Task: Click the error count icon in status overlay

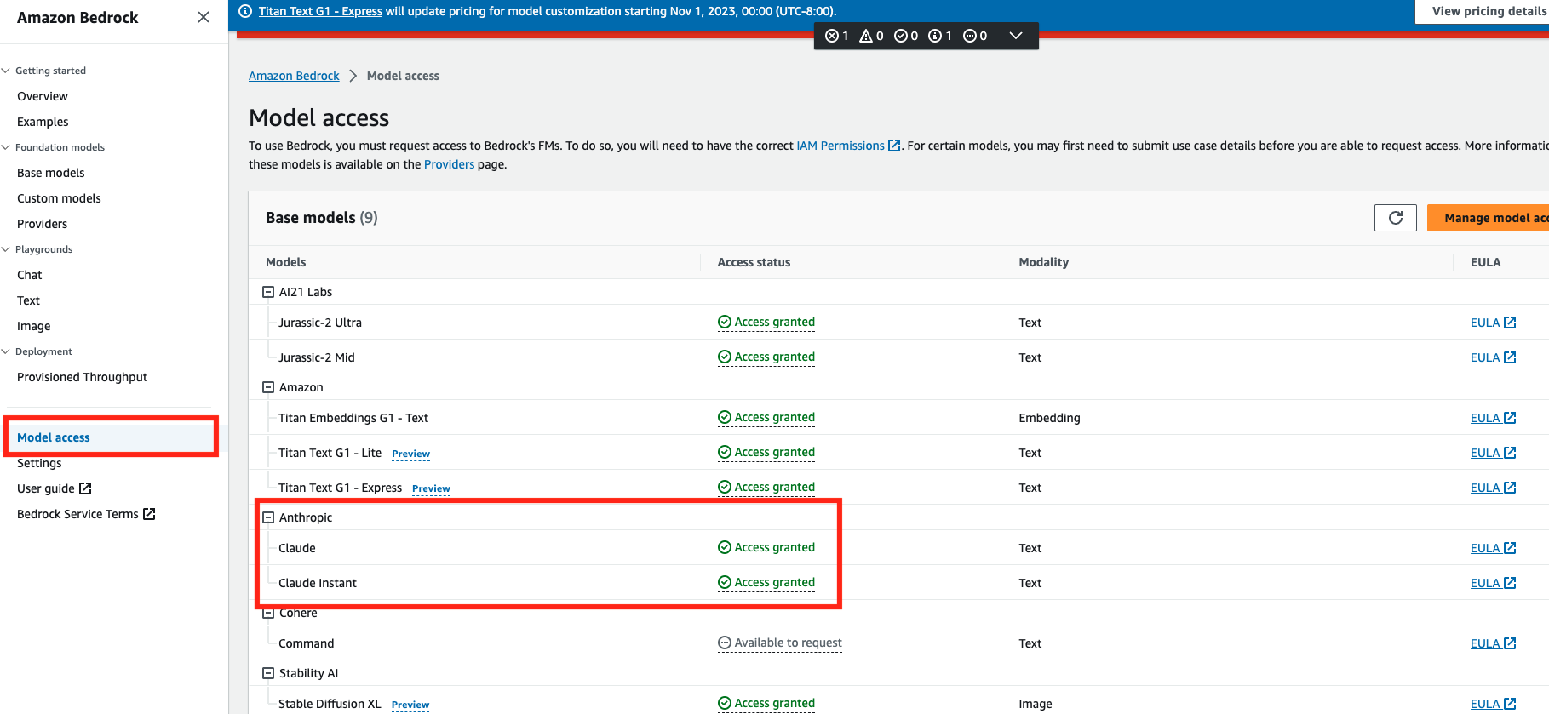Action: (832, 36)
